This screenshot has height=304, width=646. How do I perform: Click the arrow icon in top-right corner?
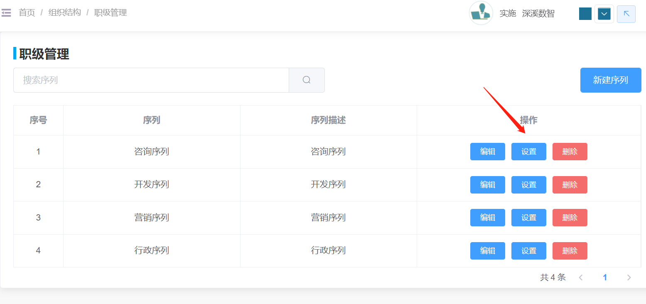626,14
